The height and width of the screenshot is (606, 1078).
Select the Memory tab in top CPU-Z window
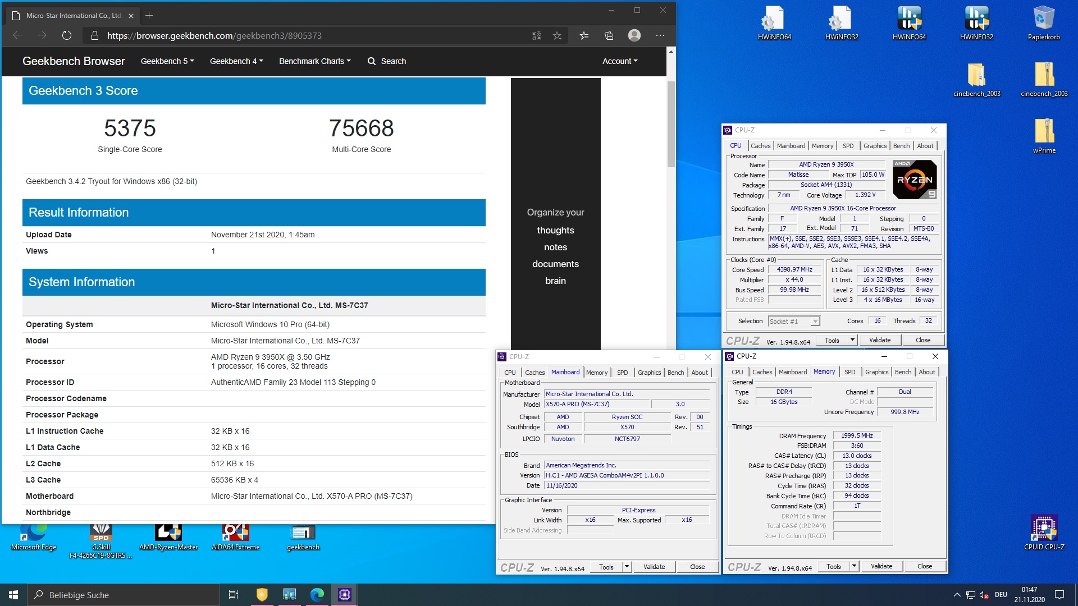click(x=822, y=146)
